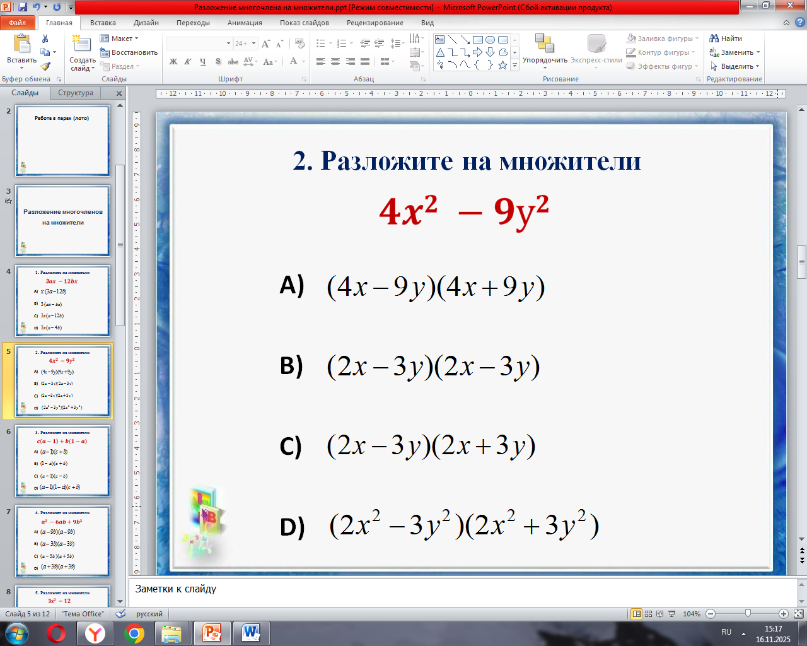807x646 pixels.
Task: Open the font size dropdown
Action: pyautogui.click(x=254, y=44)
